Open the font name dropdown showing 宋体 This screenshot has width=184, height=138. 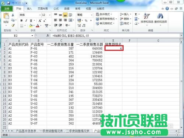pos(40,15)
